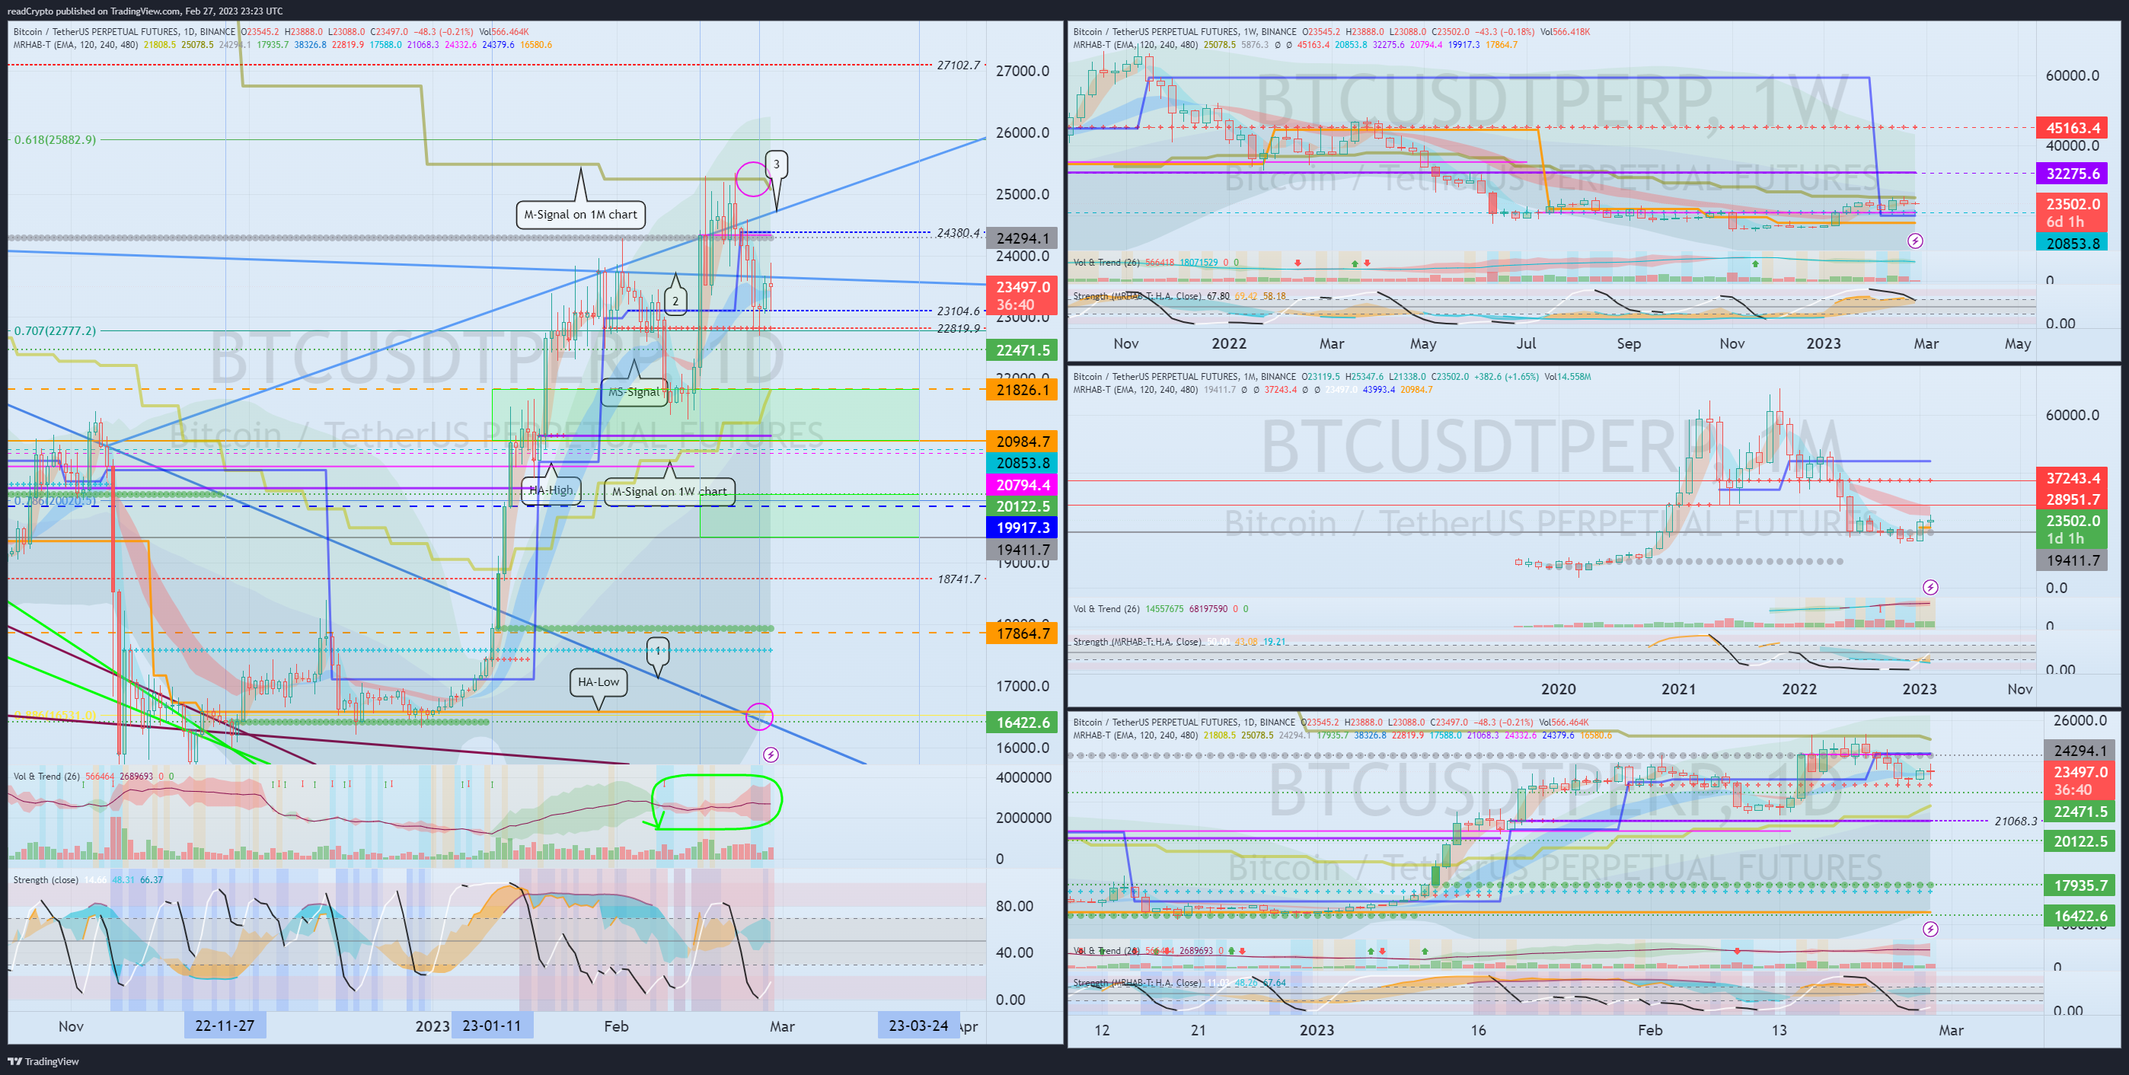2129x1075 pixels.
Task: Click the HA-Low callout label
Action: (x=598, y=681)
